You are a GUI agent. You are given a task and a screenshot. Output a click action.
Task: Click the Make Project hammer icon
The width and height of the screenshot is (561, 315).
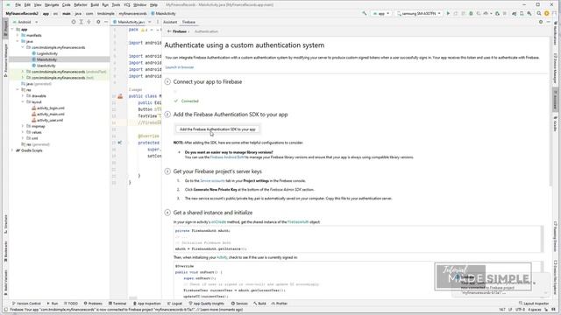coord(365,14)
